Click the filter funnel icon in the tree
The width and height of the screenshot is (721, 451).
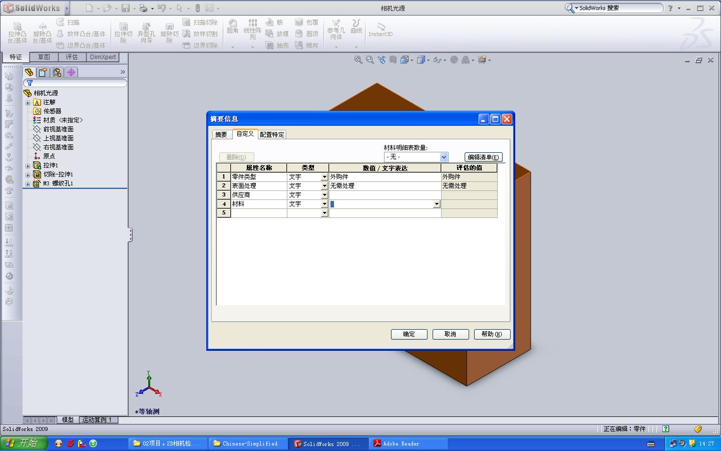(x=30, y=83)
